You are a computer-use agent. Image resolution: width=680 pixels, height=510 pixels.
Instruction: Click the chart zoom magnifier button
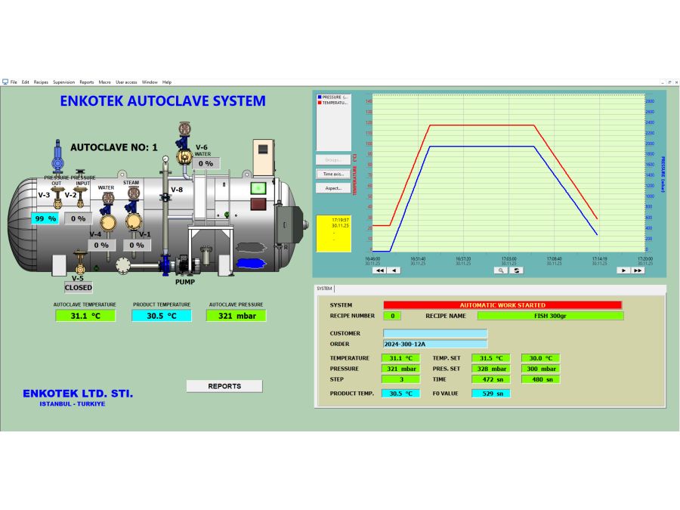(501, 270)
